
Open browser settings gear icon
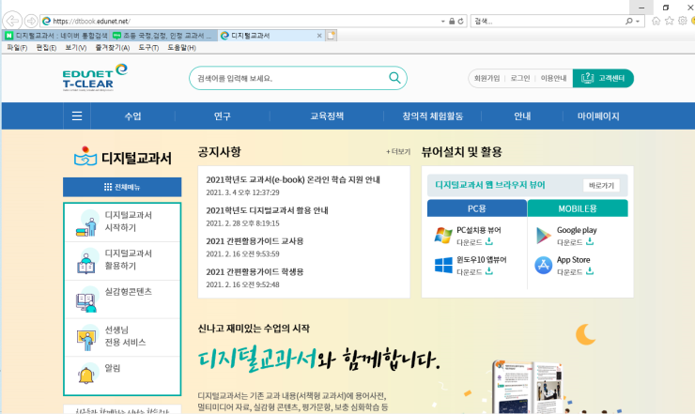tap(683, 21)
